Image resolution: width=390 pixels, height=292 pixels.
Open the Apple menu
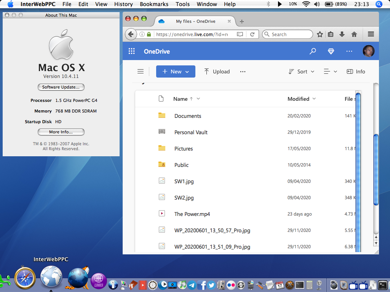[x=10, y=4]
